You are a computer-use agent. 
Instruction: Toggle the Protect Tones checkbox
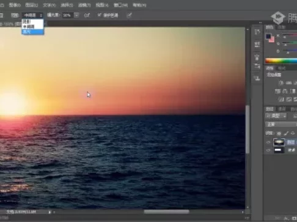(x=99, y=15)
